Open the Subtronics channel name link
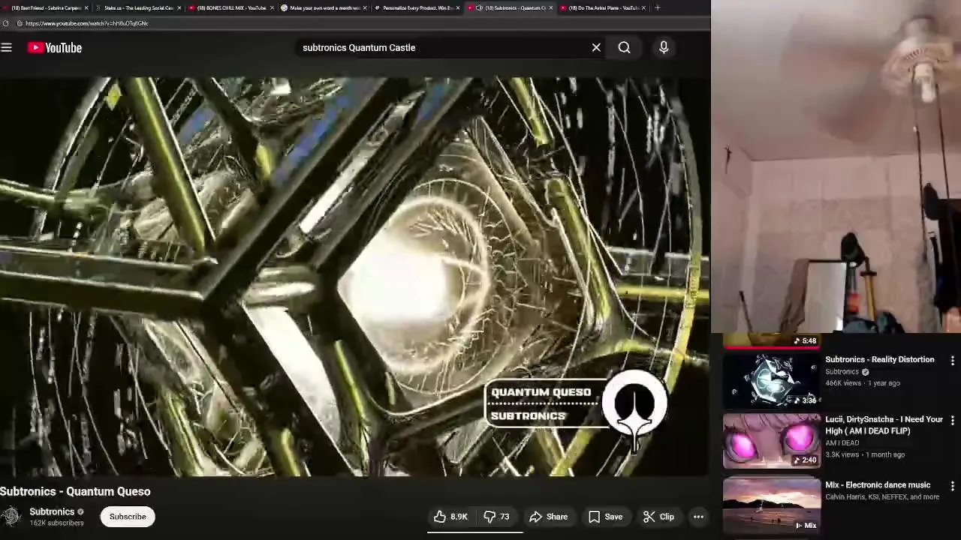The height and width of the screenshot is (540, 961). pyautogui.click(x=52, y=511)
